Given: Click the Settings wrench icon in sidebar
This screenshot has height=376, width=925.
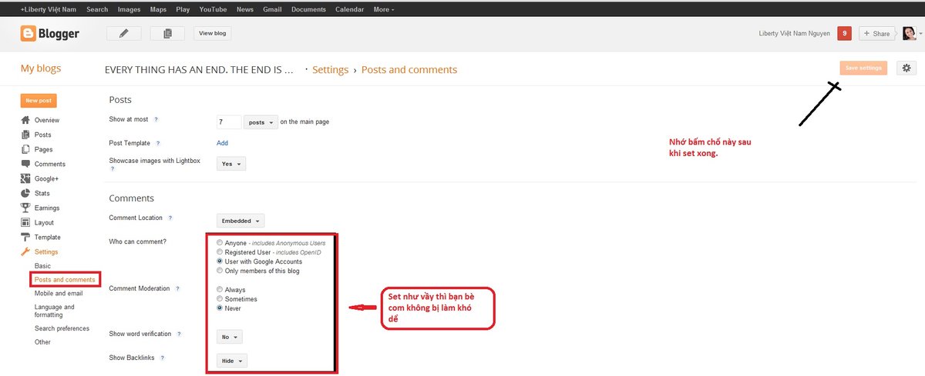Looking at the screenshot, I should (25, 251).
